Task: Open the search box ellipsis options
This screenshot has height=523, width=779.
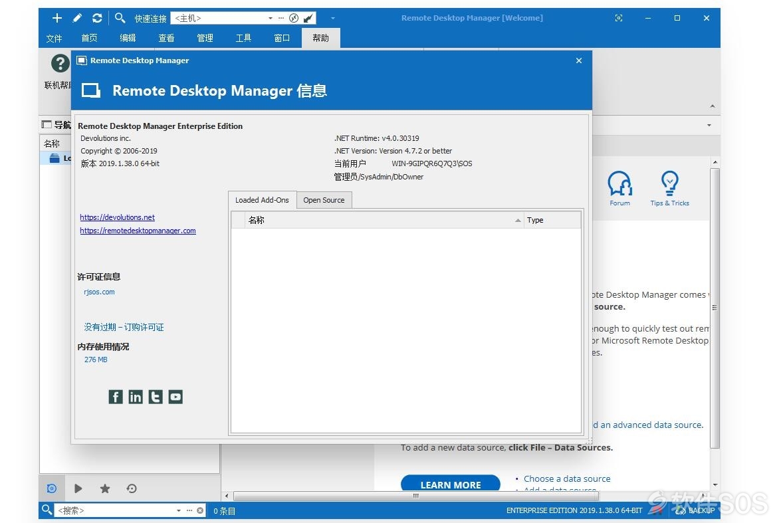Action: 189,510
